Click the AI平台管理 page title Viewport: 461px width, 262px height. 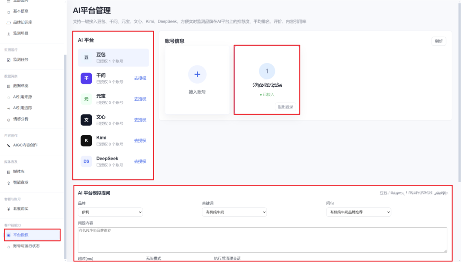[x=92, y=11]
